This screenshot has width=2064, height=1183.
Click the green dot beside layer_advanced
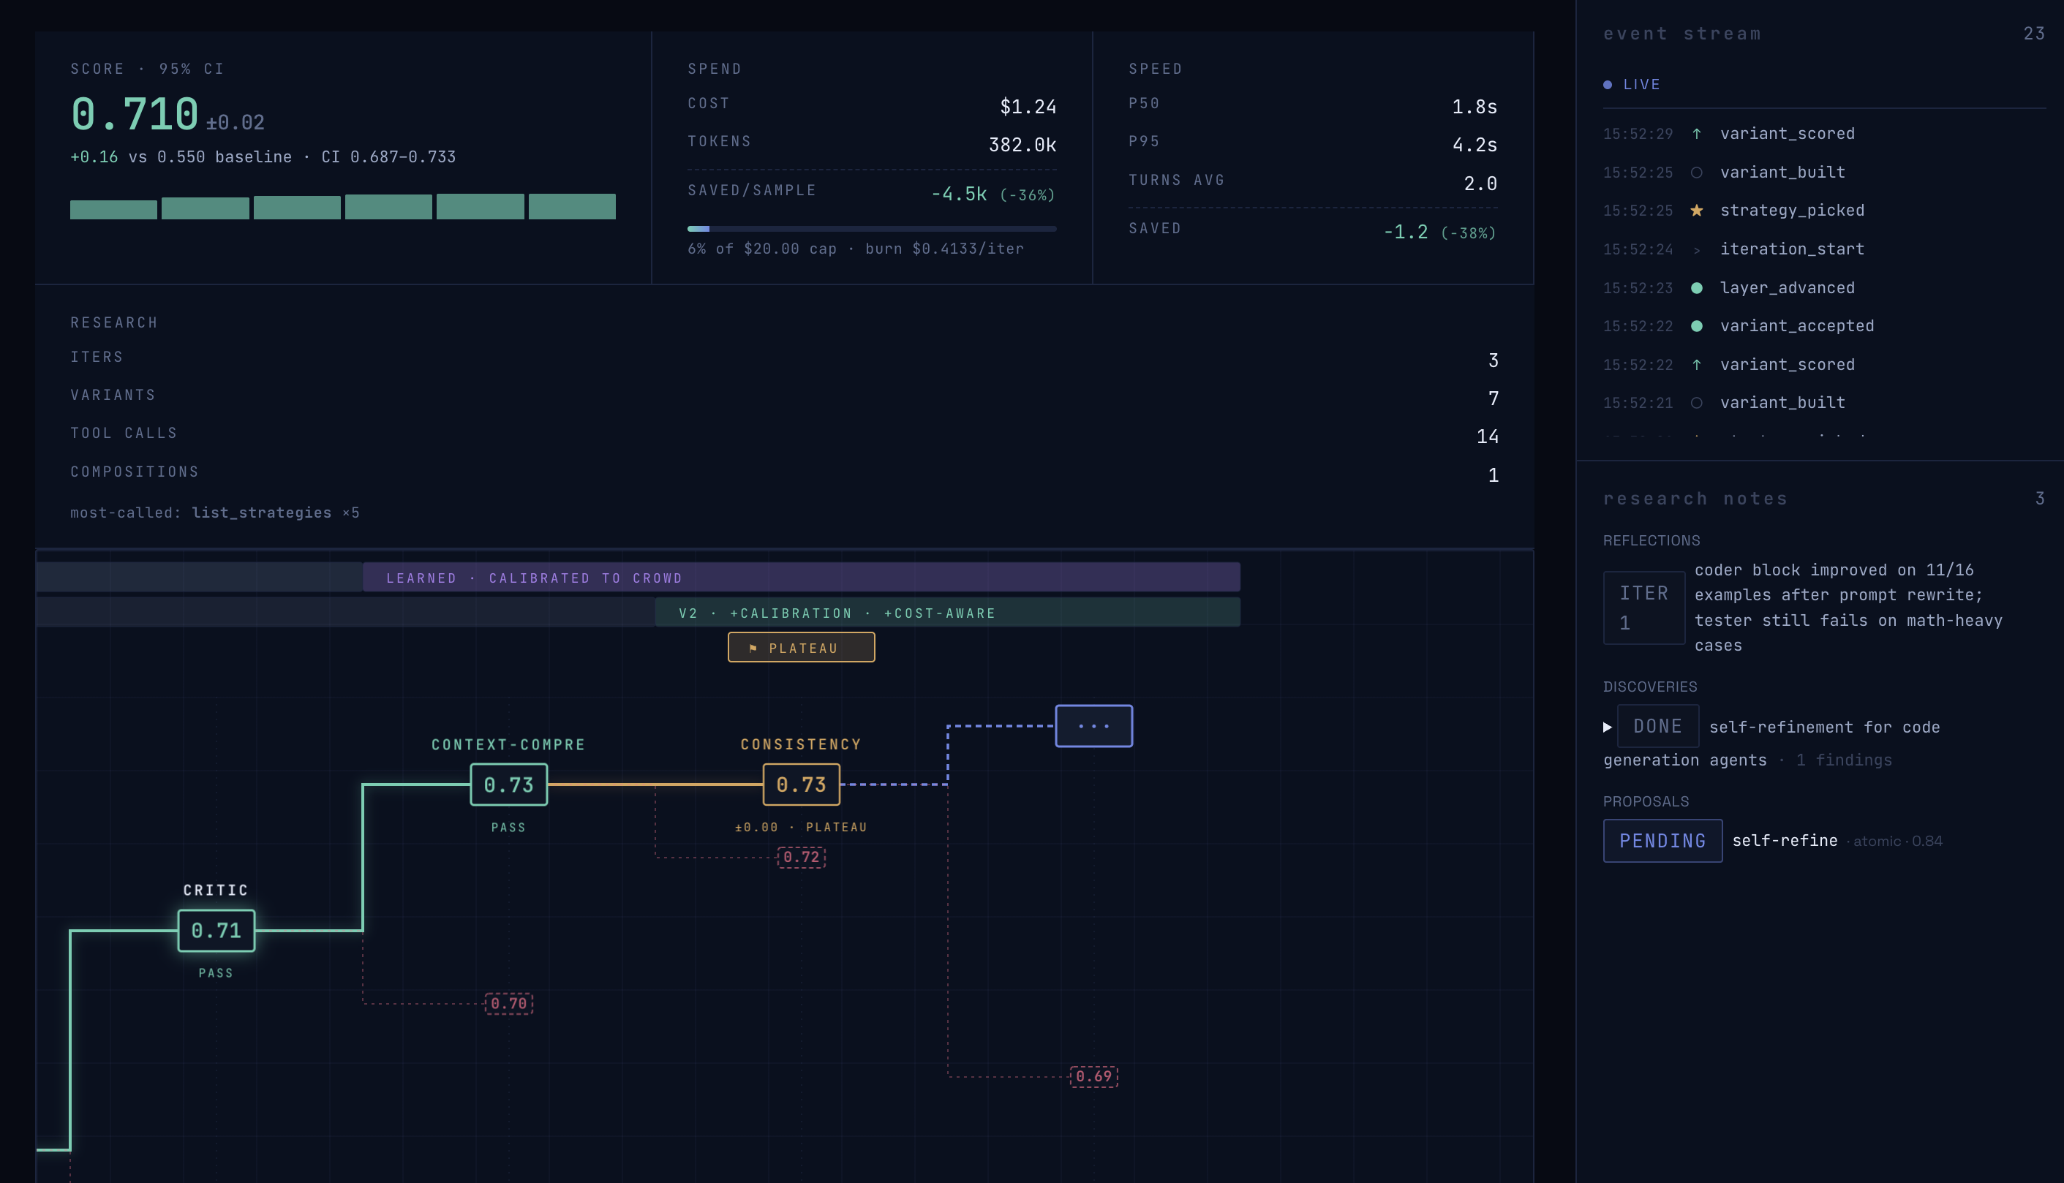(1697, 287)
